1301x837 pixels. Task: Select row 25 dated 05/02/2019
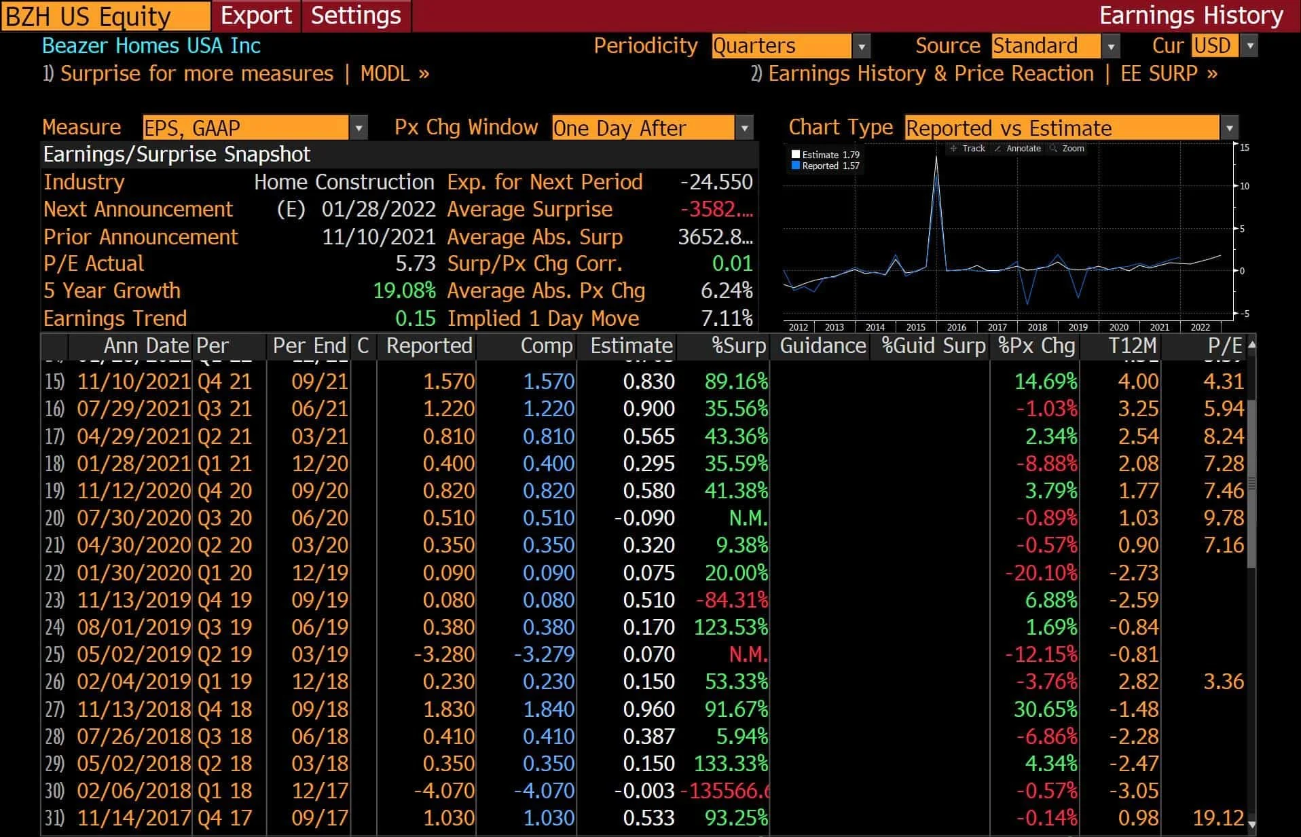click(644, 654)
